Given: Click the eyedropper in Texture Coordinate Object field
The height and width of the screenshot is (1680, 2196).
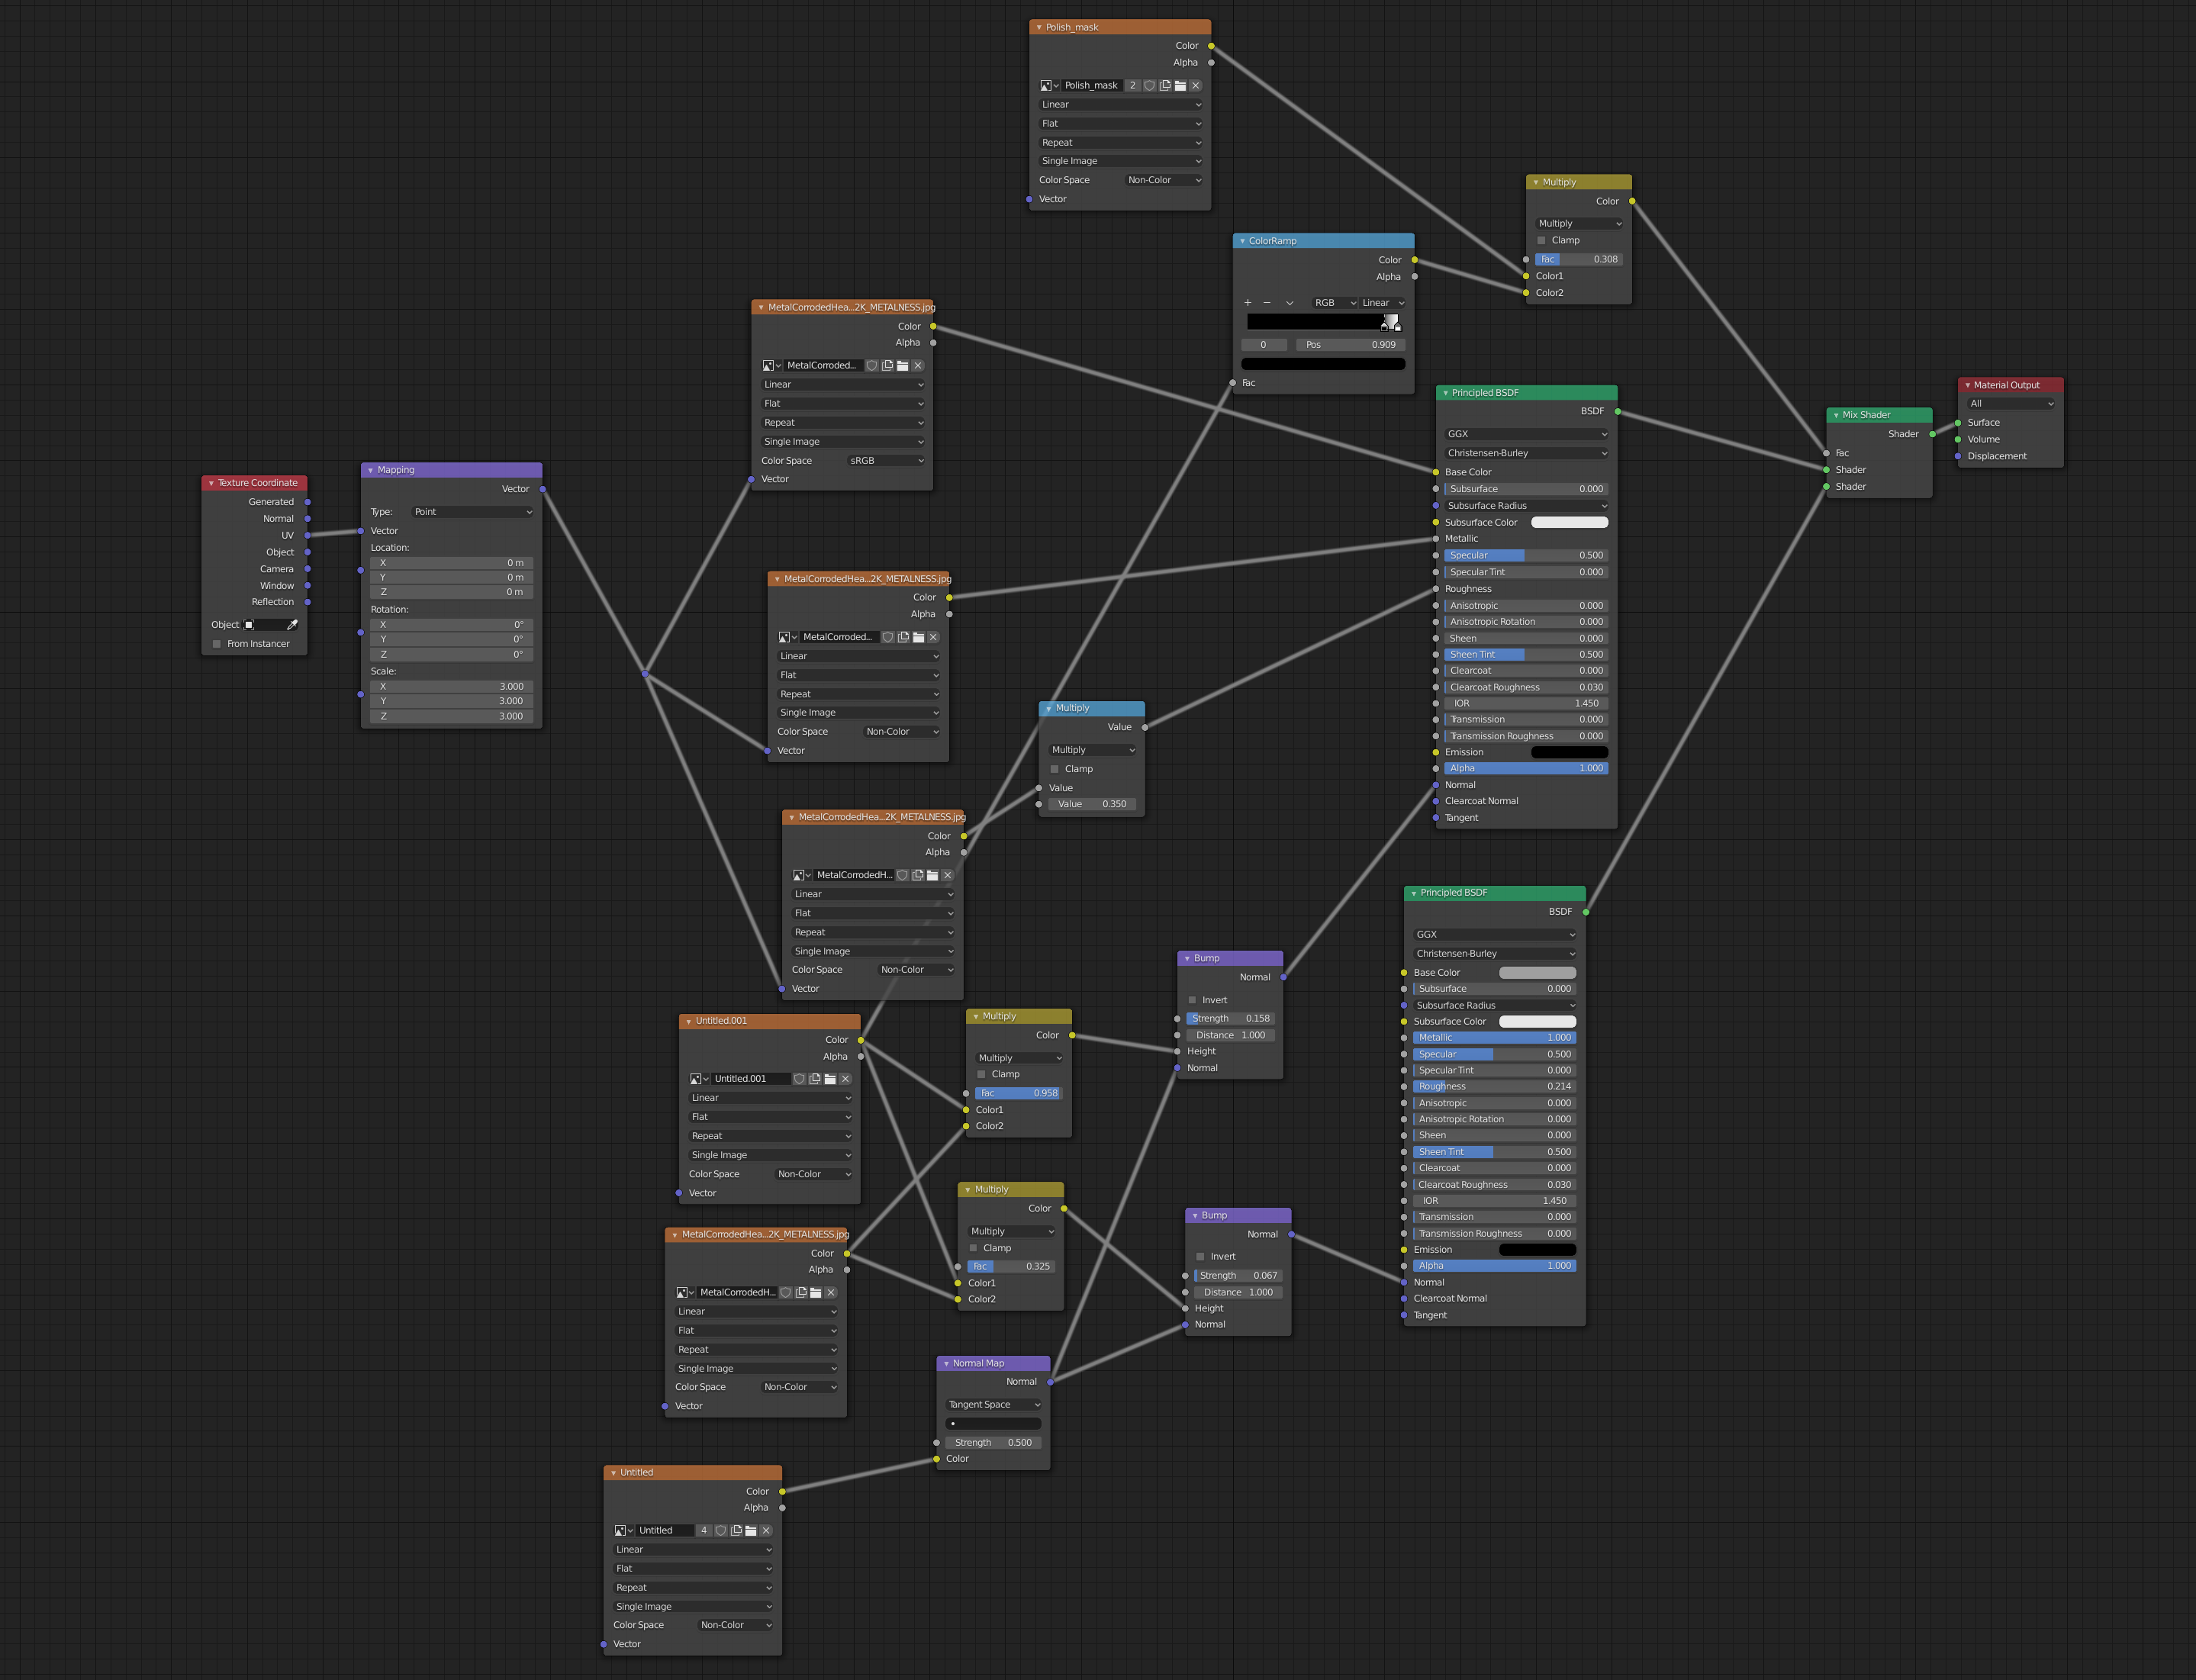Looking at the screenshot, I should click(x=292, y=625).
